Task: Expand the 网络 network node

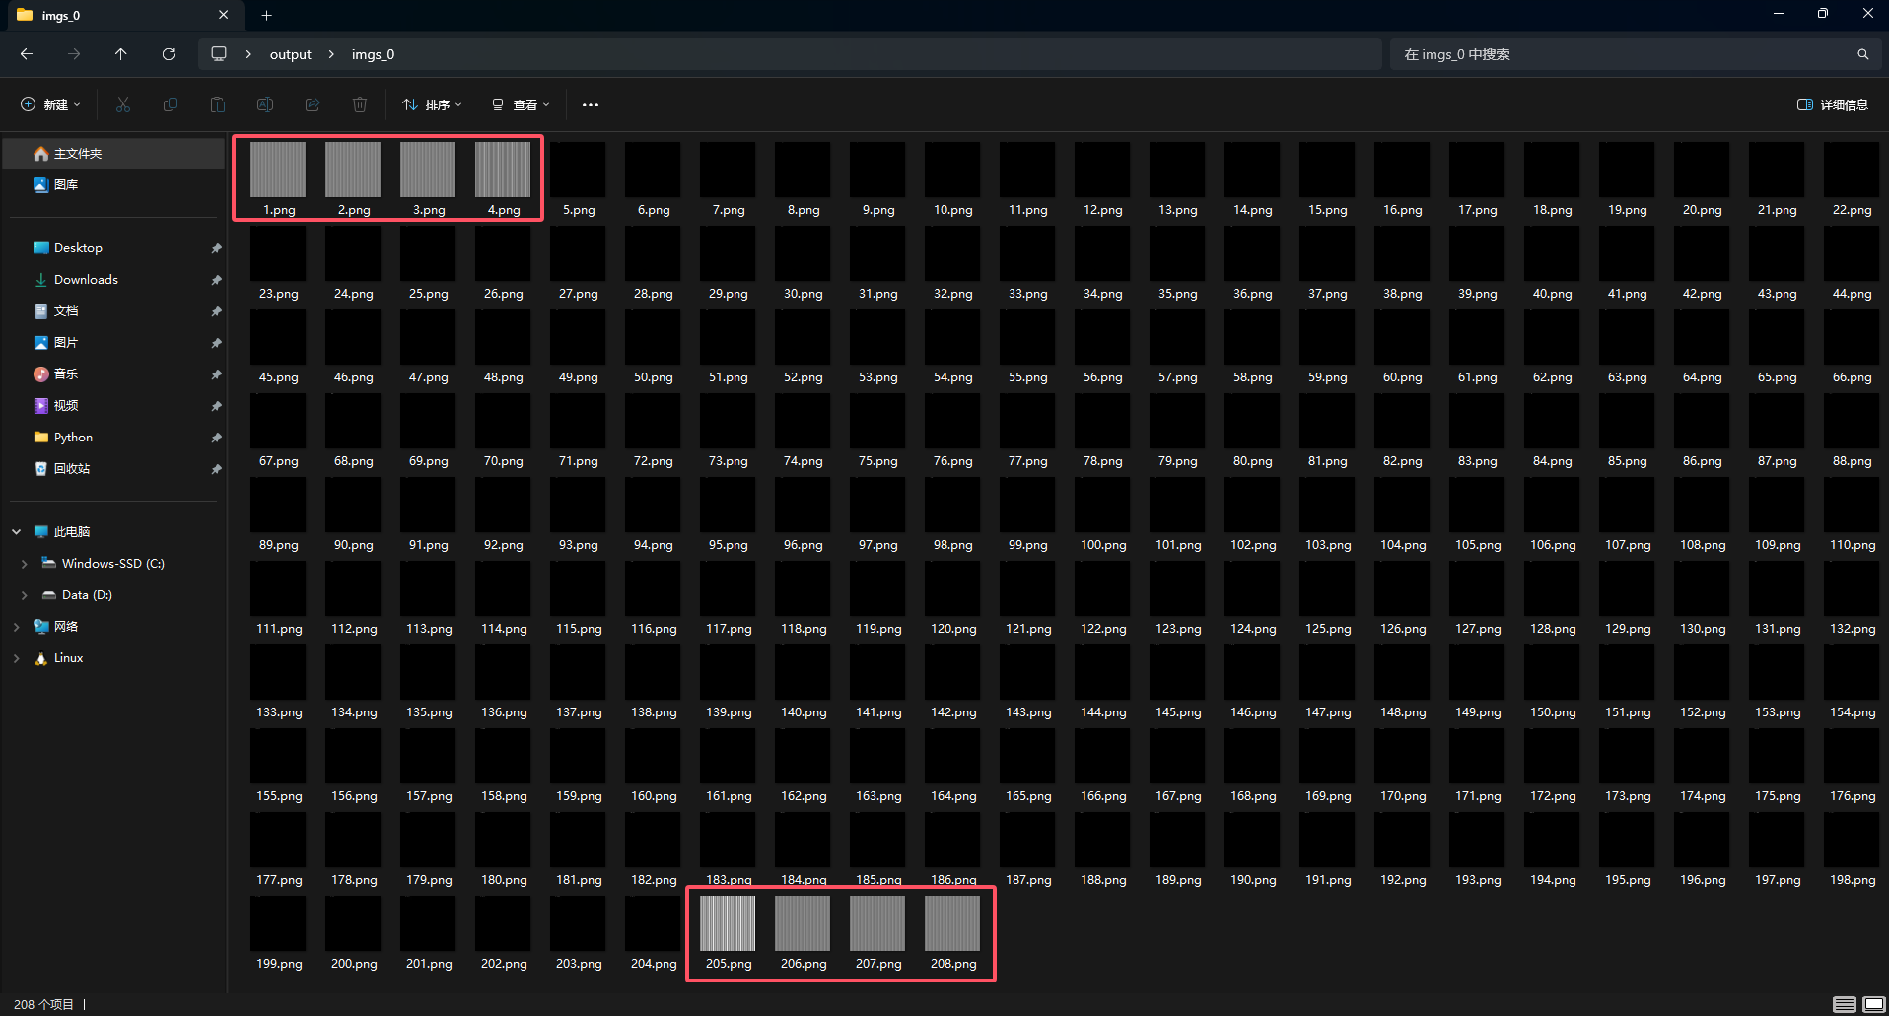Action: coord(16,627)
